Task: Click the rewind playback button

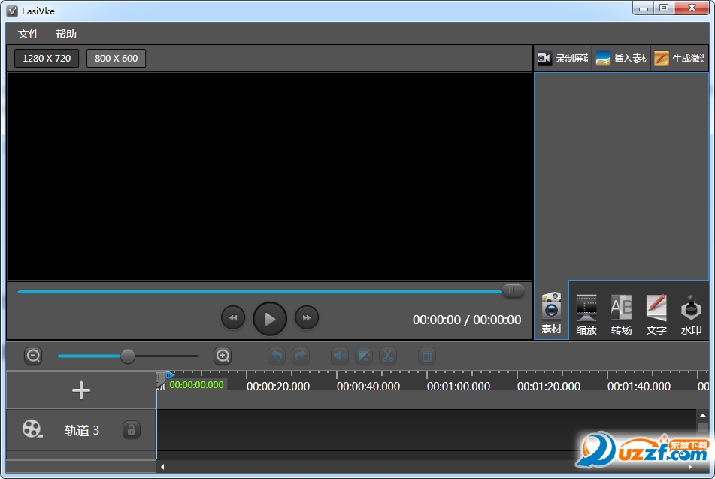Action: 233,318
